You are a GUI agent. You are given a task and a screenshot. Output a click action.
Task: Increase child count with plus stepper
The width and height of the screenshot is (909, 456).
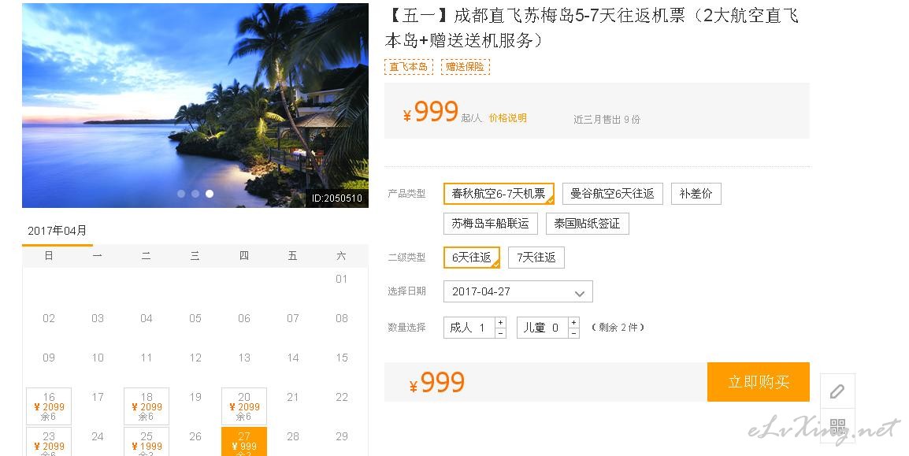point(574,322)
